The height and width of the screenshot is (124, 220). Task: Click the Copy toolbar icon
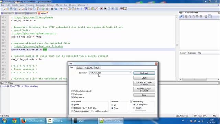(34, 9)
